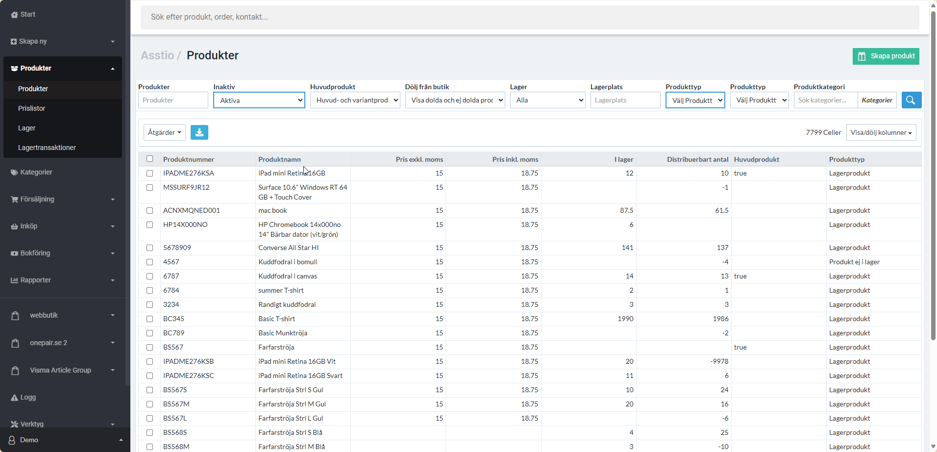Click the Kategorier button beside category search

(877, 100)
